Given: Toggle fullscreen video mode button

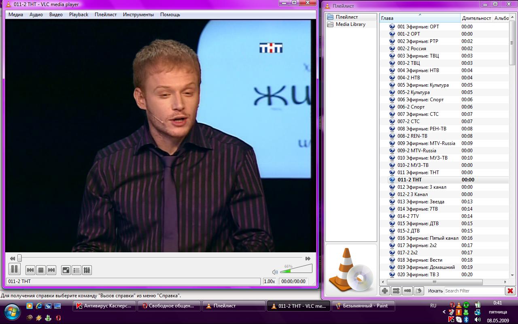Looking at the screenshot, I should (66, 270).
